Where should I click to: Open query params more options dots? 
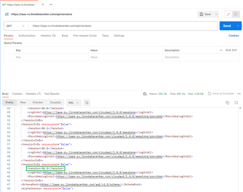click(221, 50)
